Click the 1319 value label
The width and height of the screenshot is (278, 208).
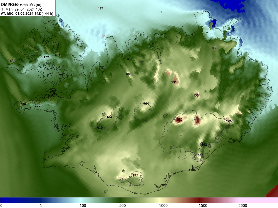click(x=175, y=82)
